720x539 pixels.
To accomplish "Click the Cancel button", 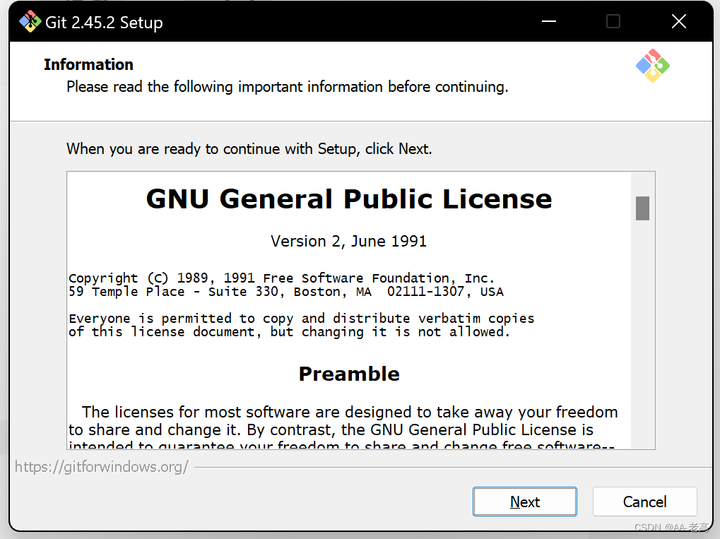I will coord(644,502).
